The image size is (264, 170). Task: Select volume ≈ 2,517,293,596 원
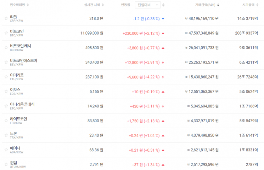[203, 165]
